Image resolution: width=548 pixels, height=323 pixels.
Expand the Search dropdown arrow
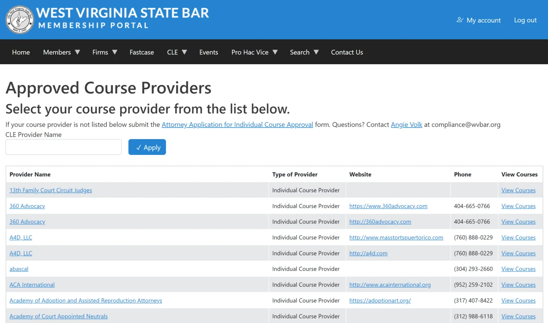pyautogui.click(x=316, y=52)
